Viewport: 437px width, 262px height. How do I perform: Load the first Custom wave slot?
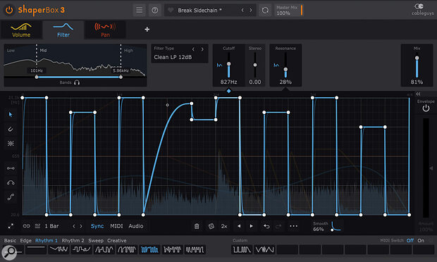pos(242,249)
